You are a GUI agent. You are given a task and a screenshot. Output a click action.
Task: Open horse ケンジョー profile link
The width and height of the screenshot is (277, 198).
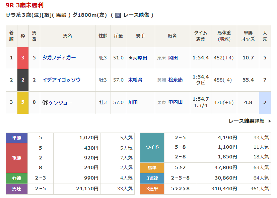(60, 102)
